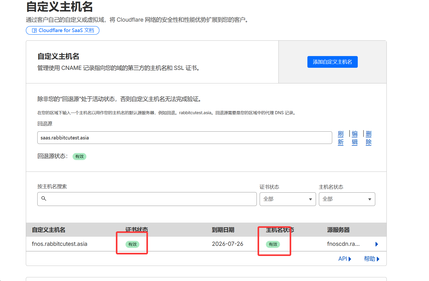Click 有效 certificate status badge in row
The height and width of the screenshot is (281, 429).
click(132, 244)
